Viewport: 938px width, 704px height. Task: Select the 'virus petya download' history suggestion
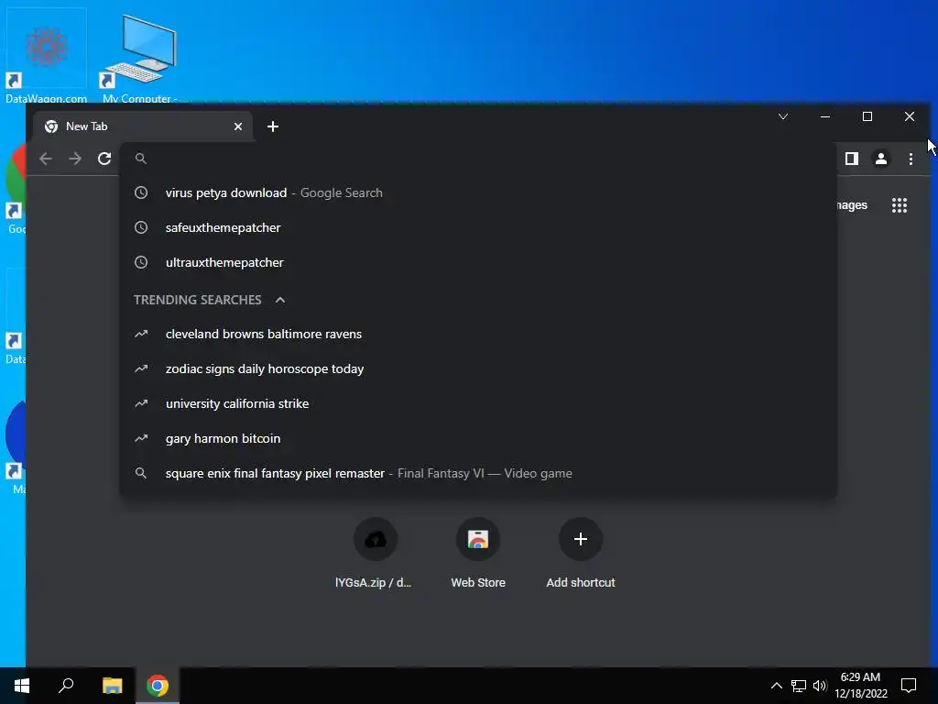[478, 192]
